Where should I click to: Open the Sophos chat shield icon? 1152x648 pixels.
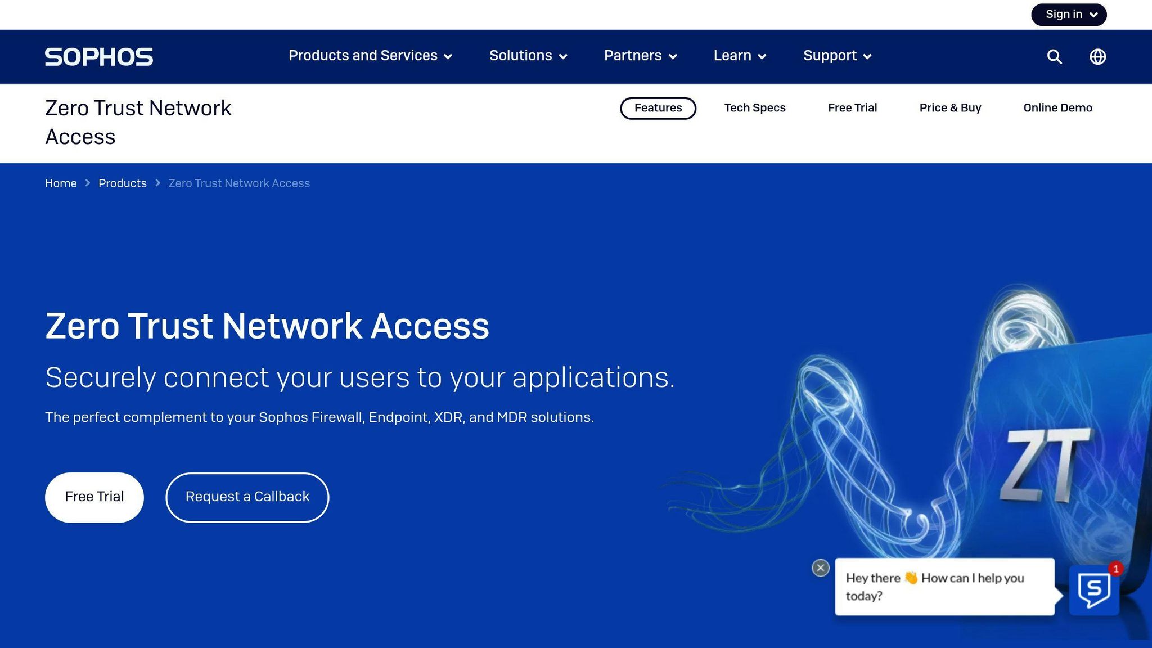[x=1094, y=590]
